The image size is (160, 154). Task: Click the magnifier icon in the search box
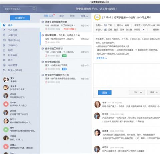(34, 9)
